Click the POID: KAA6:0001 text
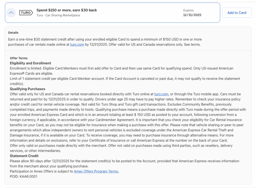The height and width of the screenshot is (188, 256). (x=24, y=177)
